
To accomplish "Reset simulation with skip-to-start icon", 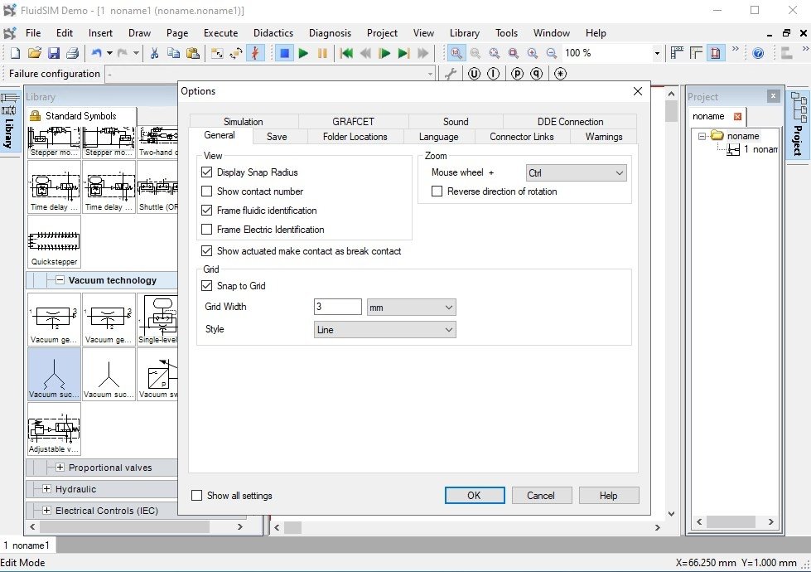I will point(346,53).
